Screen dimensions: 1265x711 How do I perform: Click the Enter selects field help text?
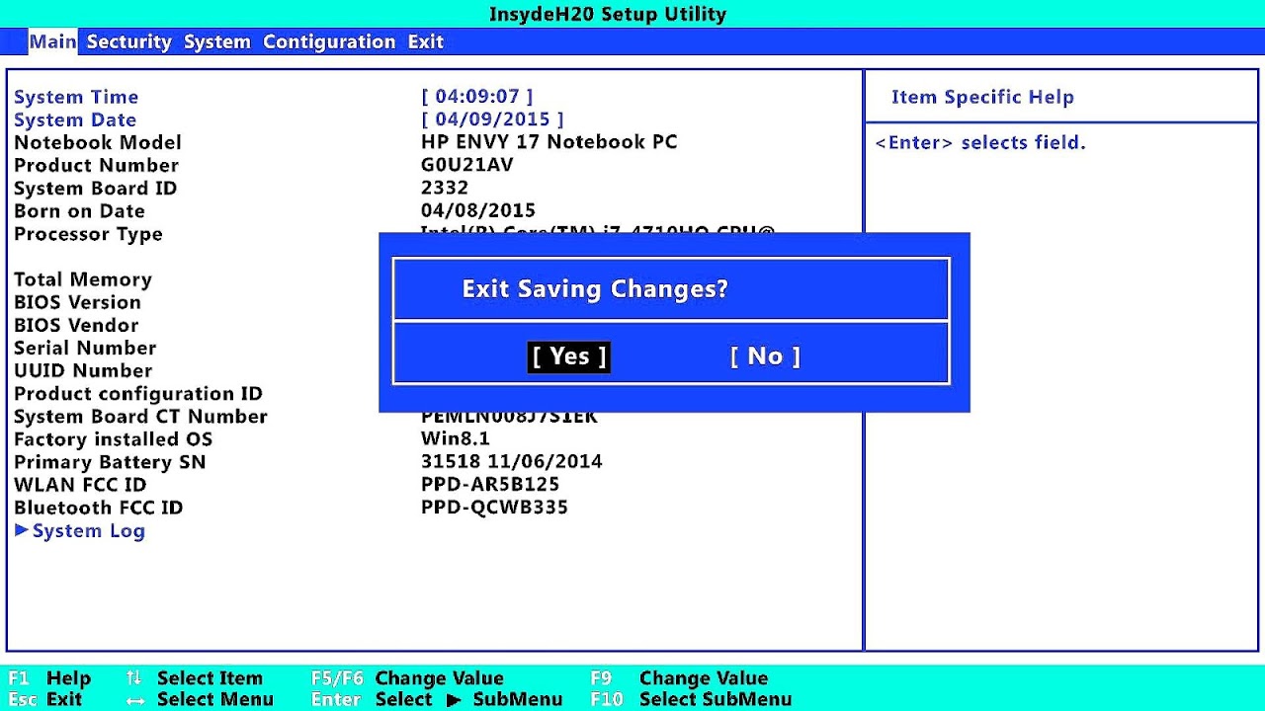(980, 143)
